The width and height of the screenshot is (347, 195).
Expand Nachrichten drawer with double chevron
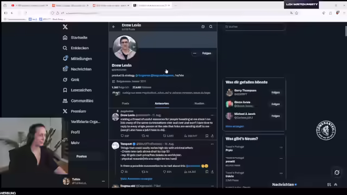click(x=336, y=185)
